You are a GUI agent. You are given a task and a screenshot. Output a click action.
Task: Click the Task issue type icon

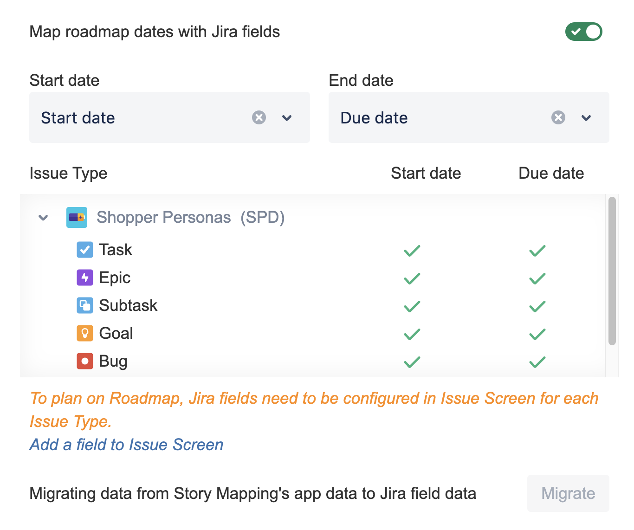pyautogui.click(x=84, y=250)
